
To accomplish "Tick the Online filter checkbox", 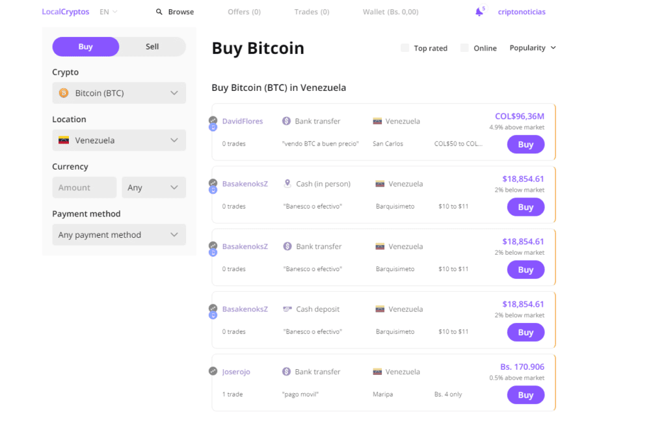I will tap(464, 48).
